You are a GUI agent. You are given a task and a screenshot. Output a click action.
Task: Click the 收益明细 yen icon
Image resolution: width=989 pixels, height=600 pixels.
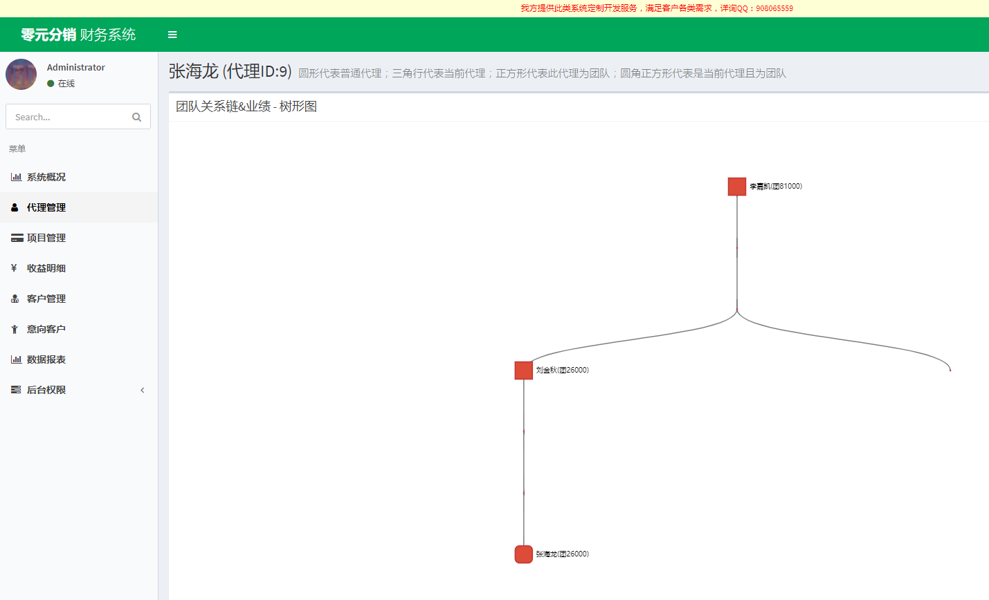[x=14, y=268]
